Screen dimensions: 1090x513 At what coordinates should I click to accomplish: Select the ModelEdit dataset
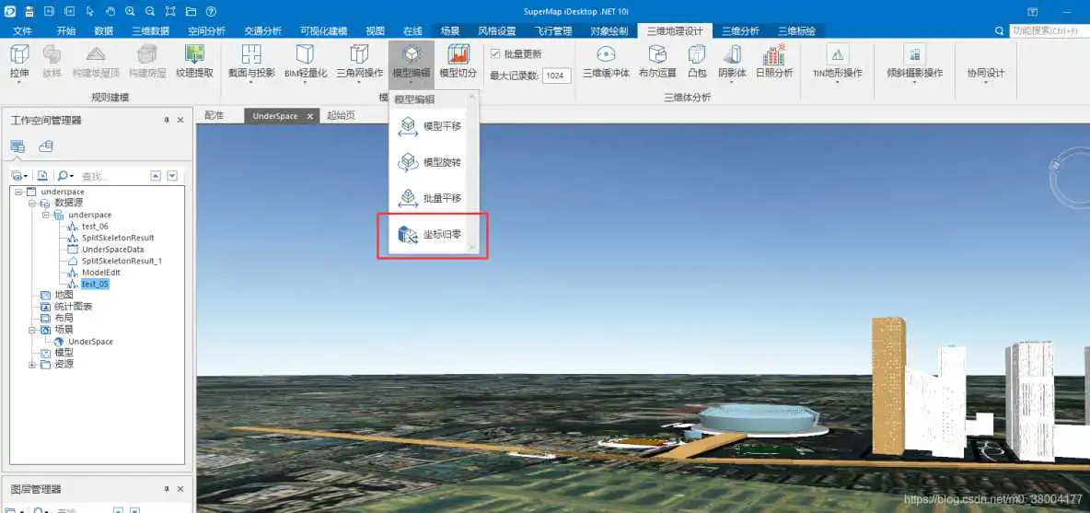coord(100,273)
